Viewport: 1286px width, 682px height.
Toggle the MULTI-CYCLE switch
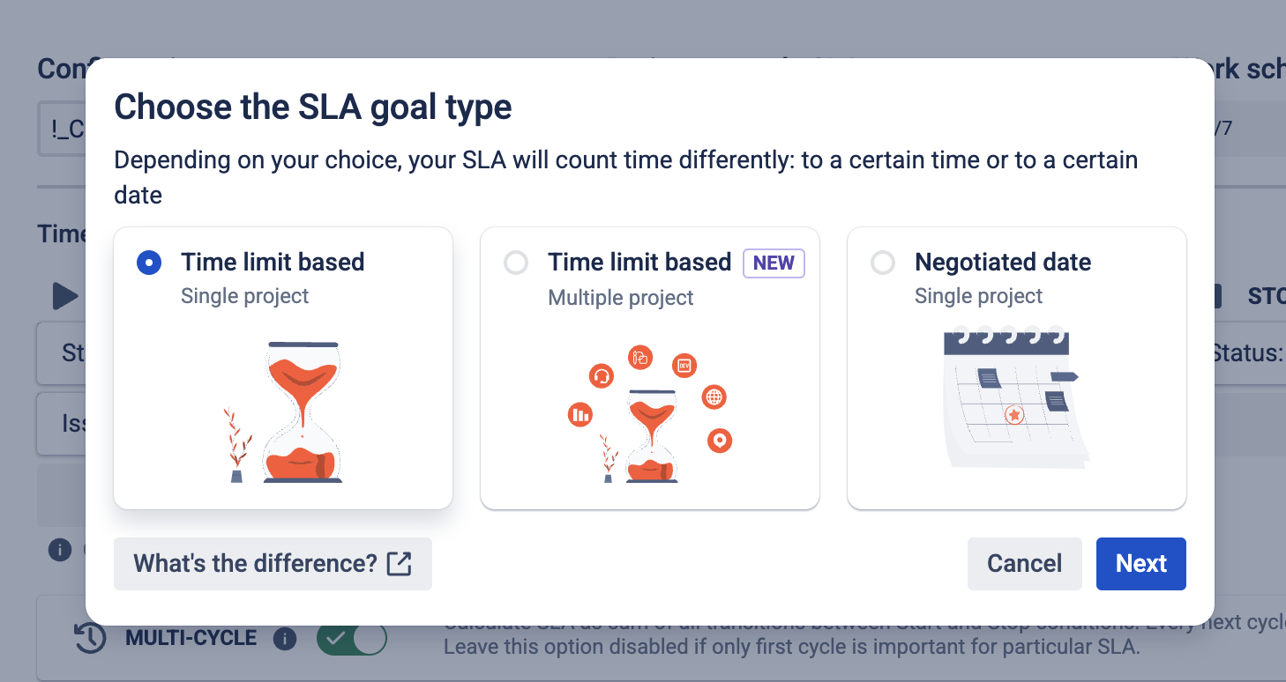pyautogui.click(x=352, y=639)
